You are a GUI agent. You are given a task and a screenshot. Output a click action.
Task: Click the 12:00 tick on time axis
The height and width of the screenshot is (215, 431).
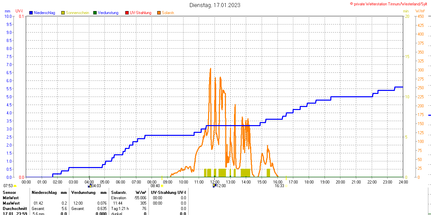coord(215,182)
